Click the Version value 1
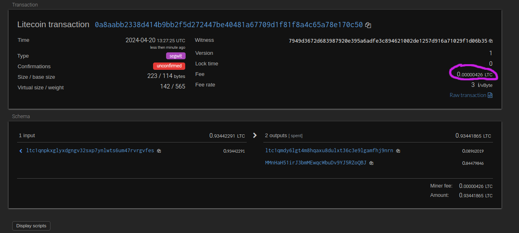Screen dimensions: 519x233 491,53
